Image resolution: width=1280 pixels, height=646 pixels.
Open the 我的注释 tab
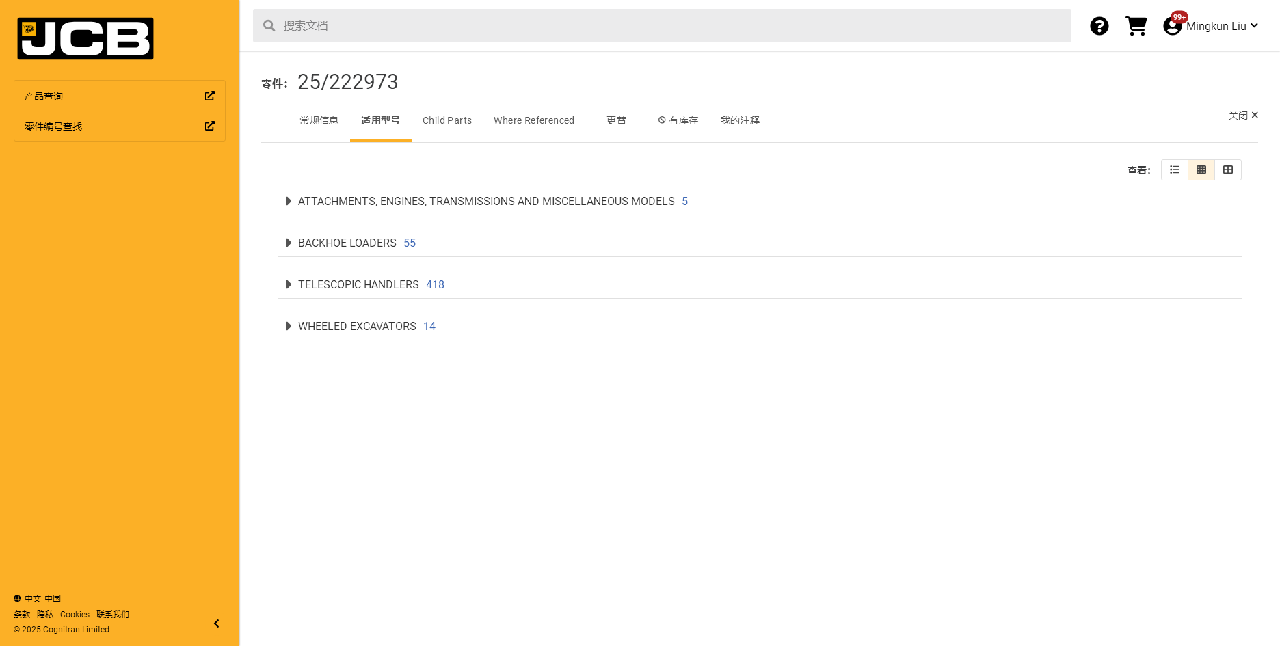pos(740,120)
